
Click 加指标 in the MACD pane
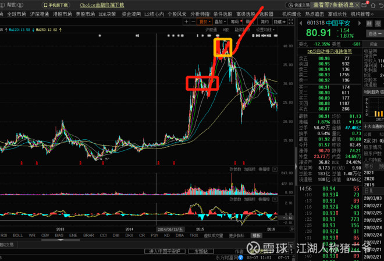pyautogui.click(x=250, y=199)
